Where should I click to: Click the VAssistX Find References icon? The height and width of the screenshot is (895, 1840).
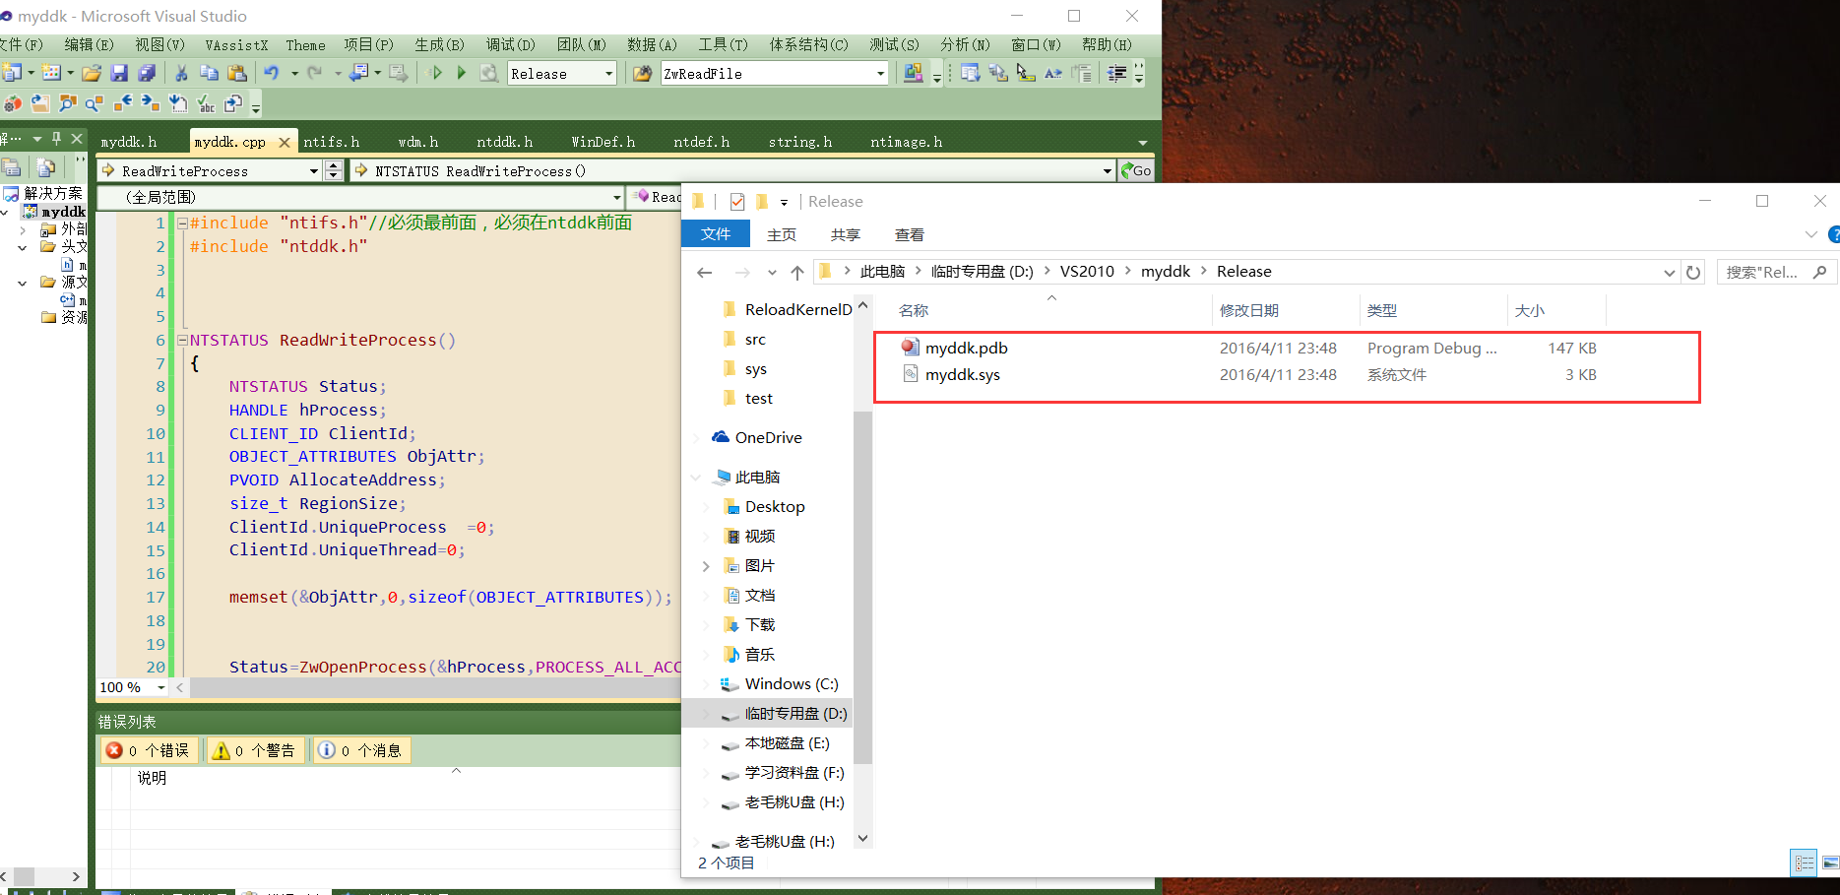tap(95, 102)
